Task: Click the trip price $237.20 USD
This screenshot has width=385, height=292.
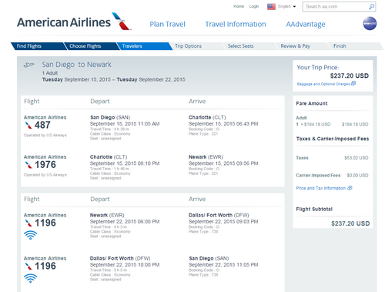Action: coord(350,76)
